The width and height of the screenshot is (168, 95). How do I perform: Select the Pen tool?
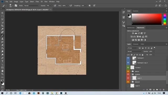click(2, 58)
